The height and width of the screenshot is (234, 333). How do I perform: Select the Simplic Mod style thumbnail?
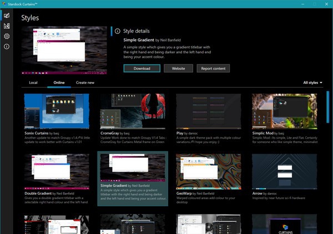pos(285,111)
